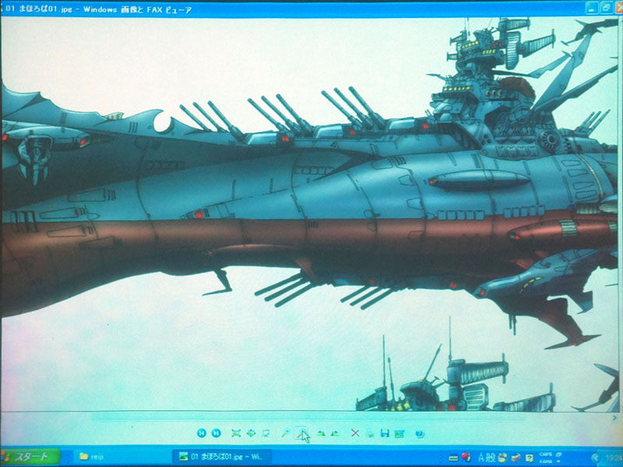
Task: Start the slide show
Action: 266,433
